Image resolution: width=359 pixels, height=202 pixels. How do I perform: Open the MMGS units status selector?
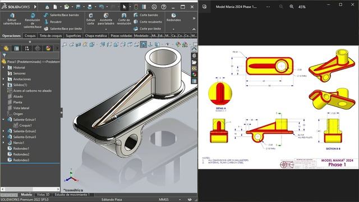tap(164, 200)
